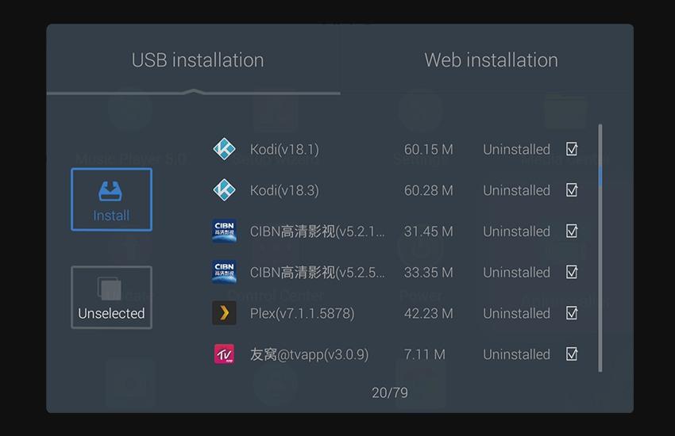Click the install tray icon
The width and height of the screenshot is (675, 436).
pyautogui.click(x=111, y=192)
